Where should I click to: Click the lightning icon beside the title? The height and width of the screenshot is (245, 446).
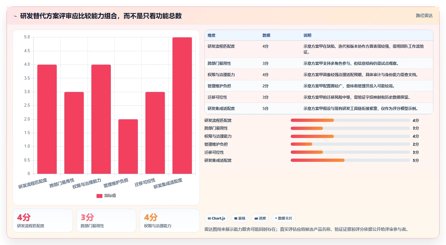16,16
